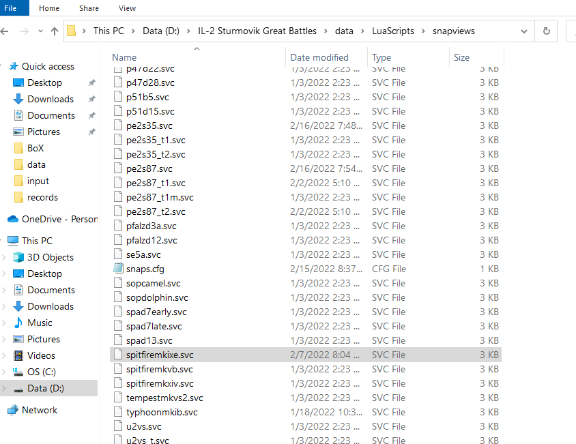Expand chevron after LuaScripts breadcrumb
The image size is (576, 444).
[423, 31]
